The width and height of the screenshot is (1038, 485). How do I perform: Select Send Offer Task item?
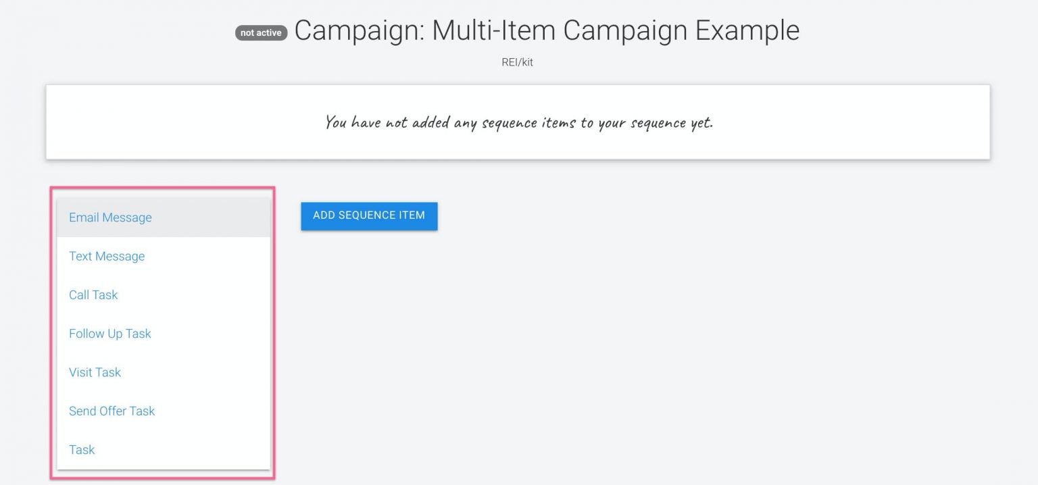coord(112,411)
